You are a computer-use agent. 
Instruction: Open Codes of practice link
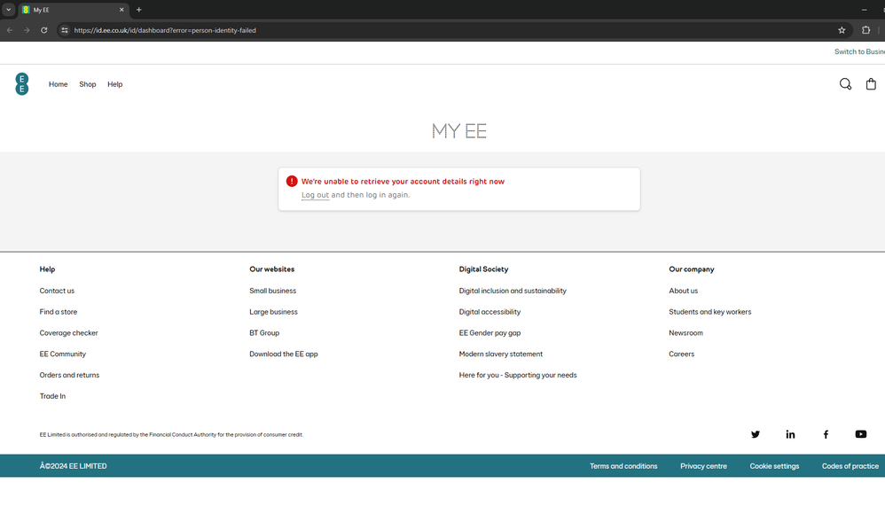coord(850,466)
